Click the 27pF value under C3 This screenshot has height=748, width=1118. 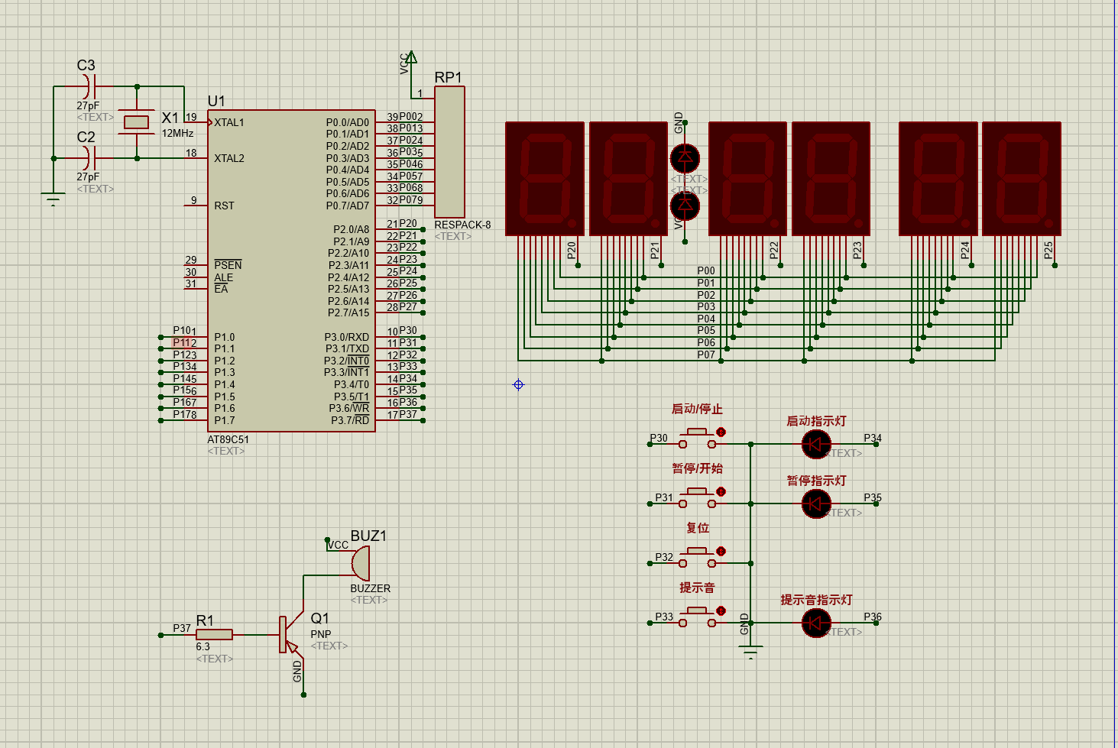pyautogui.click(x=88, y=105)
